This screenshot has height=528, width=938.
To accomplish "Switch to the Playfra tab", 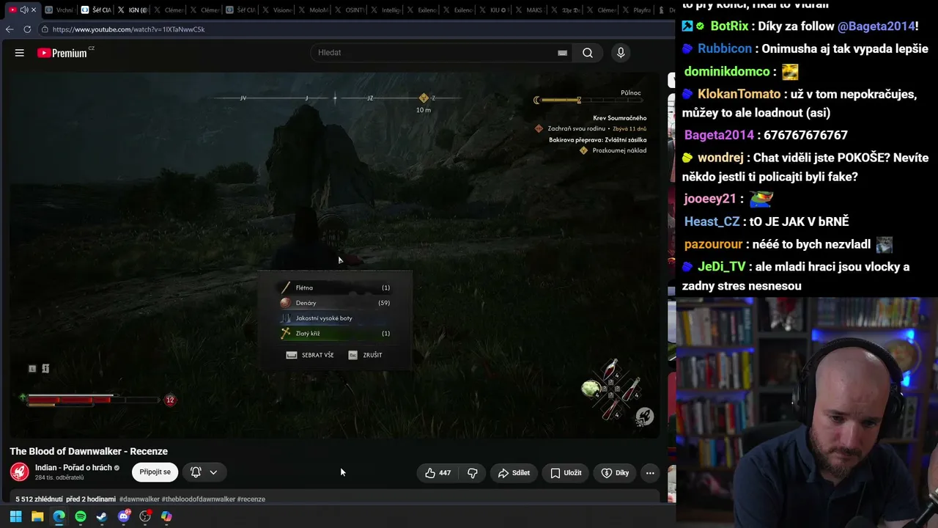I will click(638, 10).
